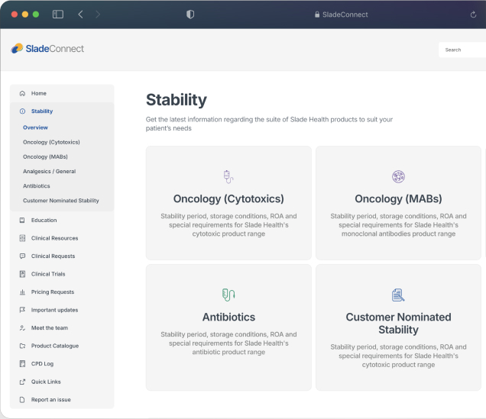The width and height of the screenshot is (486, 419).
Task: Click the Quick Links external icon
Action: click(x=22, y=382)
